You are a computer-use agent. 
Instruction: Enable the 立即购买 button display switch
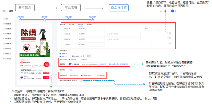[169, 43]
